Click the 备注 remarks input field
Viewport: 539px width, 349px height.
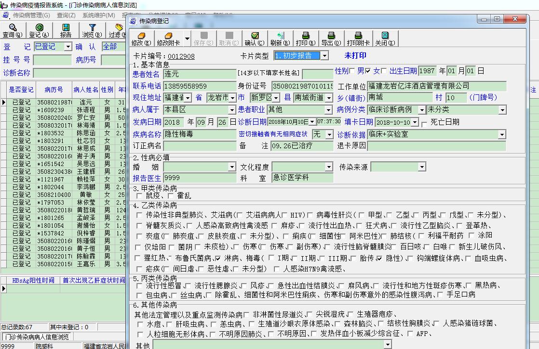tap(302, 146)
